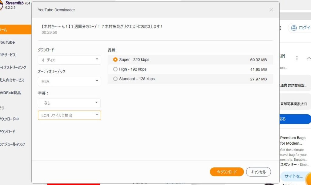Viewport: 311px width, 185px height.
Task: Expand the LCR ファイルに抽出 dropdown
Action: [69, 115]
